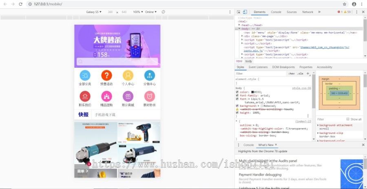
Task: Click the new style rule plus icon
Action: pyautogui.click(x=308, y=73)
